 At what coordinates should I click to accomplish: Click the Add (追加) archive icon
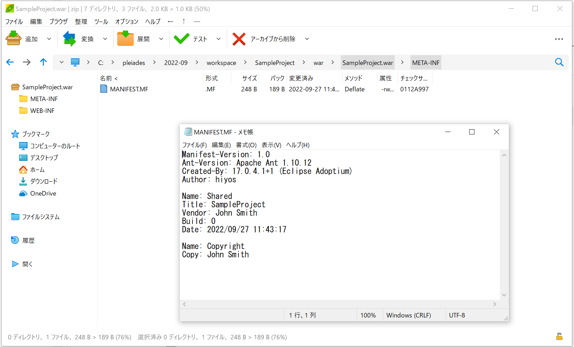(14, 39)
